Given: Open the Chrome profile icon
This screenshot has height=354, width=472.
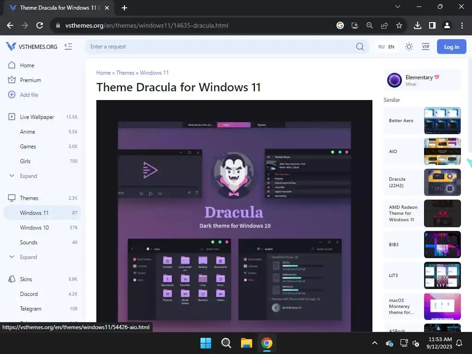Looking at the screenshot, I should 447,26.
